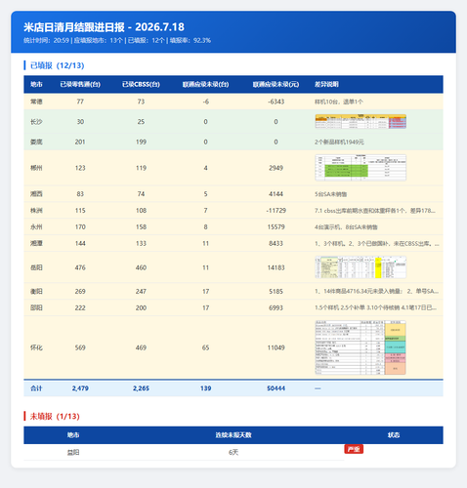Select the 湘西 city cell
This screenshot has width=467, height=488.
36,194
